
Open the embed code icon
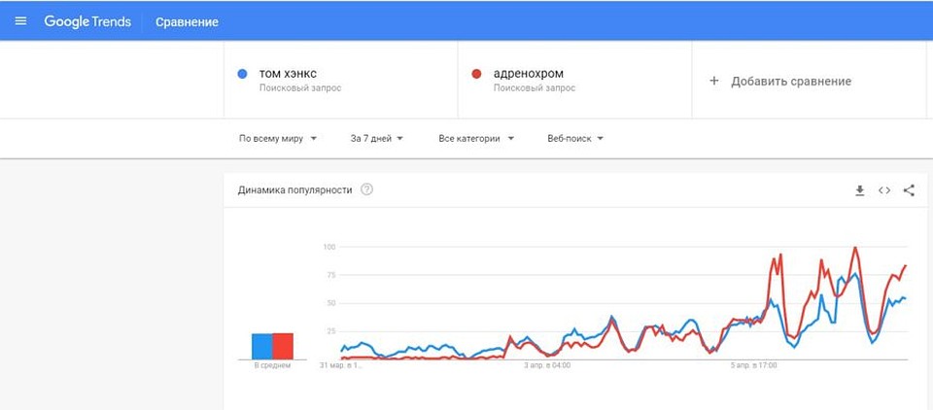click(884, 190)
